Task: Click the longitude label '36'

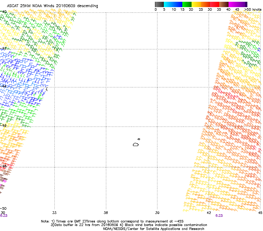Action: tap(106, 213)
